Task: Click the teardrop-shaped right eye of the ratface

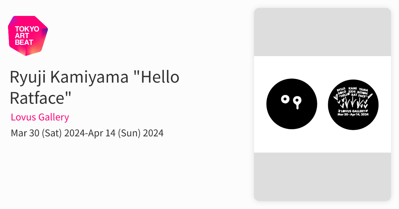Action: click(x=298, y=101)
